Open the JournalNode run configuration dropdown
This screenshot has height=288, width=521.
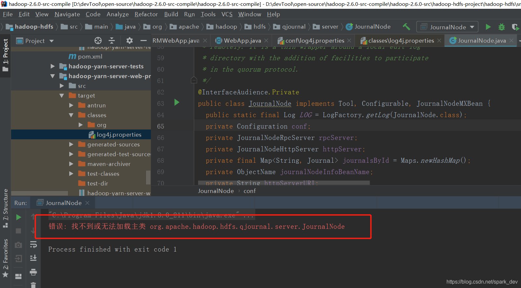coord(447,27)
